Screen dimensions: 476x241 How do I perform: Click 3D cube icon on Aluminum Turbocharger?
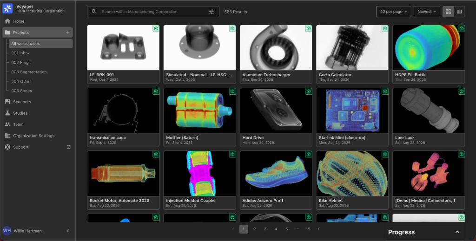pos(309,28)
